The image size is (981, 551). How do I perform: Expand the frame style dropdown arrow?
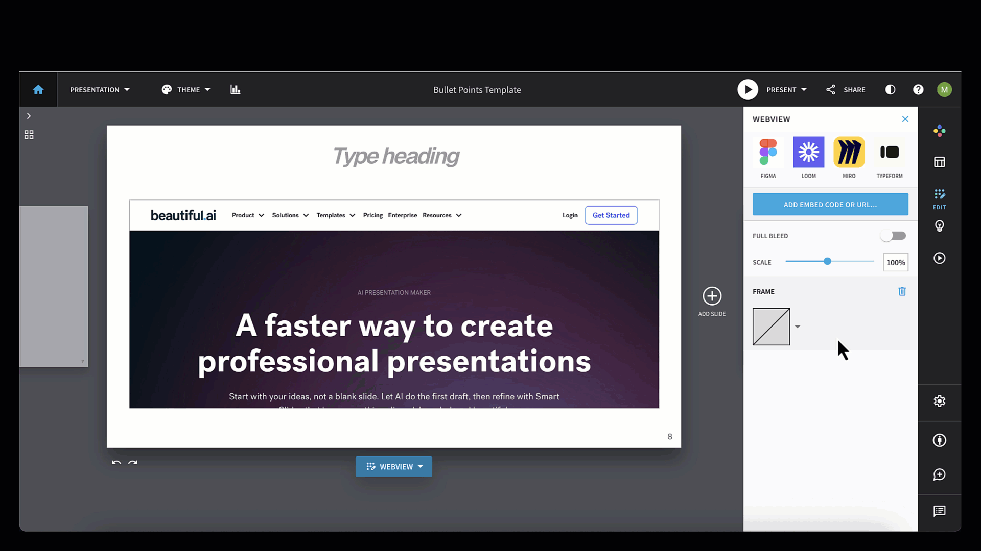797,327
